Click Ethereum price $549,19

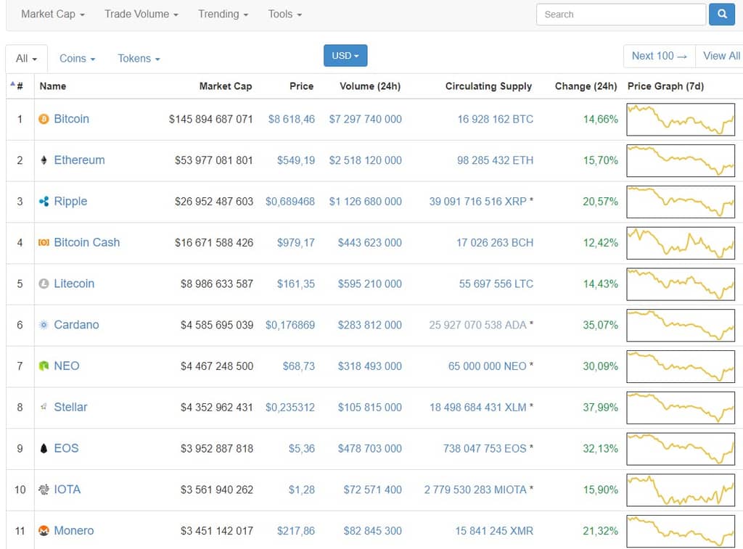coord(296,160)
